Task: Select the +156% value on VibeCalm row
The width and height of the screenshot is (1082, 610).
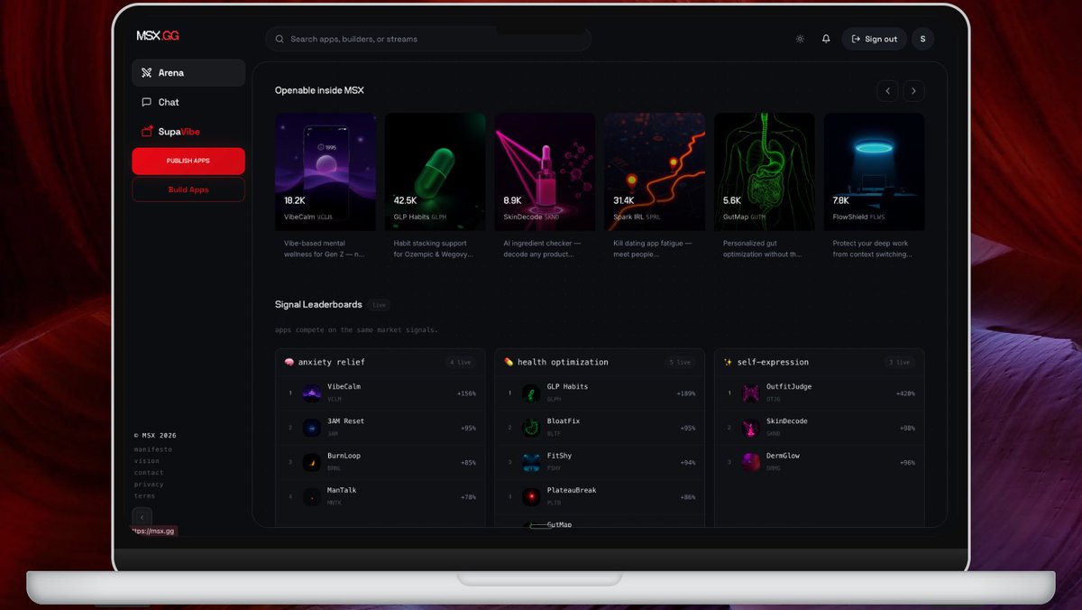Action: [x=466, y=393]
